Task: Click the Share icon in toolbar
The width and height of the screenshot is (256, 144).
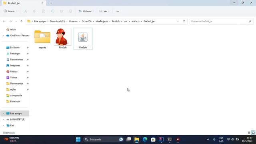Action: coord(62,11)
